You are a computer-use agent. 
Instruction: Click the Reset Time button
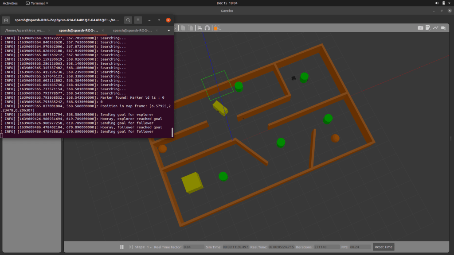click(x=384, y=247)
